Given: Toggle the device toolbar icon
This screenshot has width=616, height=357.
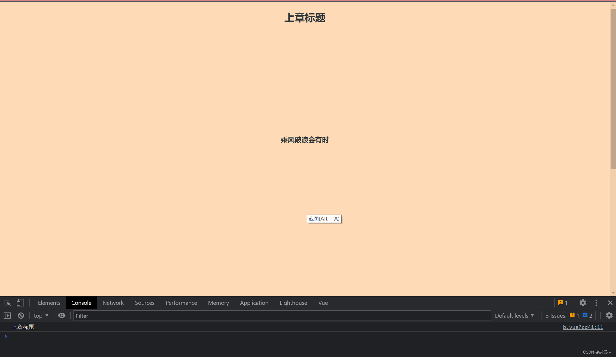Looking at the screenshot, I should click(x=20, y=303).
